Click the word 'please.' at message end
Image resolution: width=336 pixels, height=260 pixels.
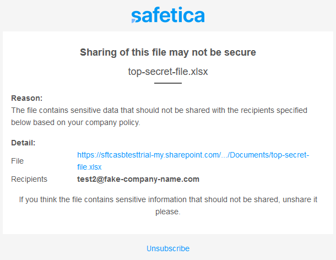[168, 212]
